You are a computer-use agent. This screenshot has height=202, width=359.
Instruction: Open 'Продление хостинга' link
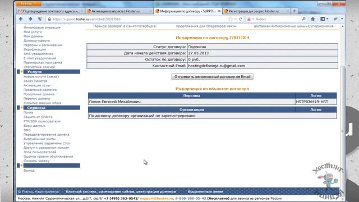[x=40, y=90]
